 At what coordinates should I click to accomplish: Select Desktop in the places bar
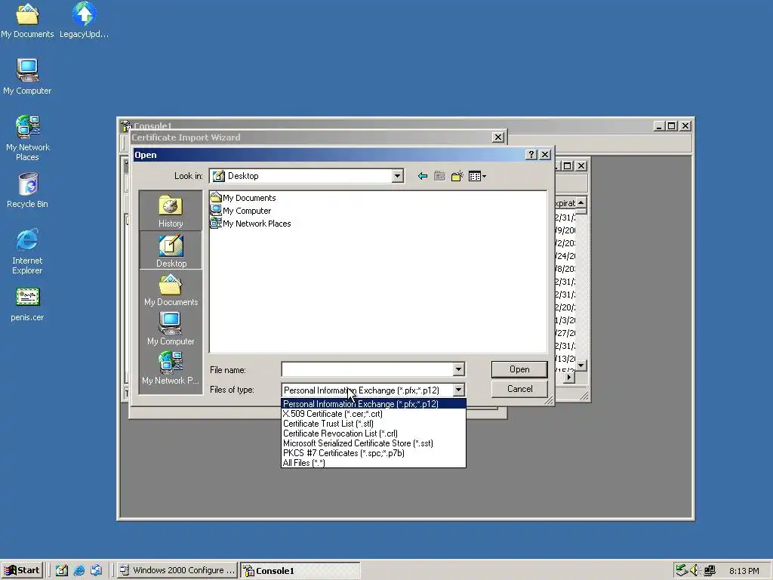(x=171, y=251)
